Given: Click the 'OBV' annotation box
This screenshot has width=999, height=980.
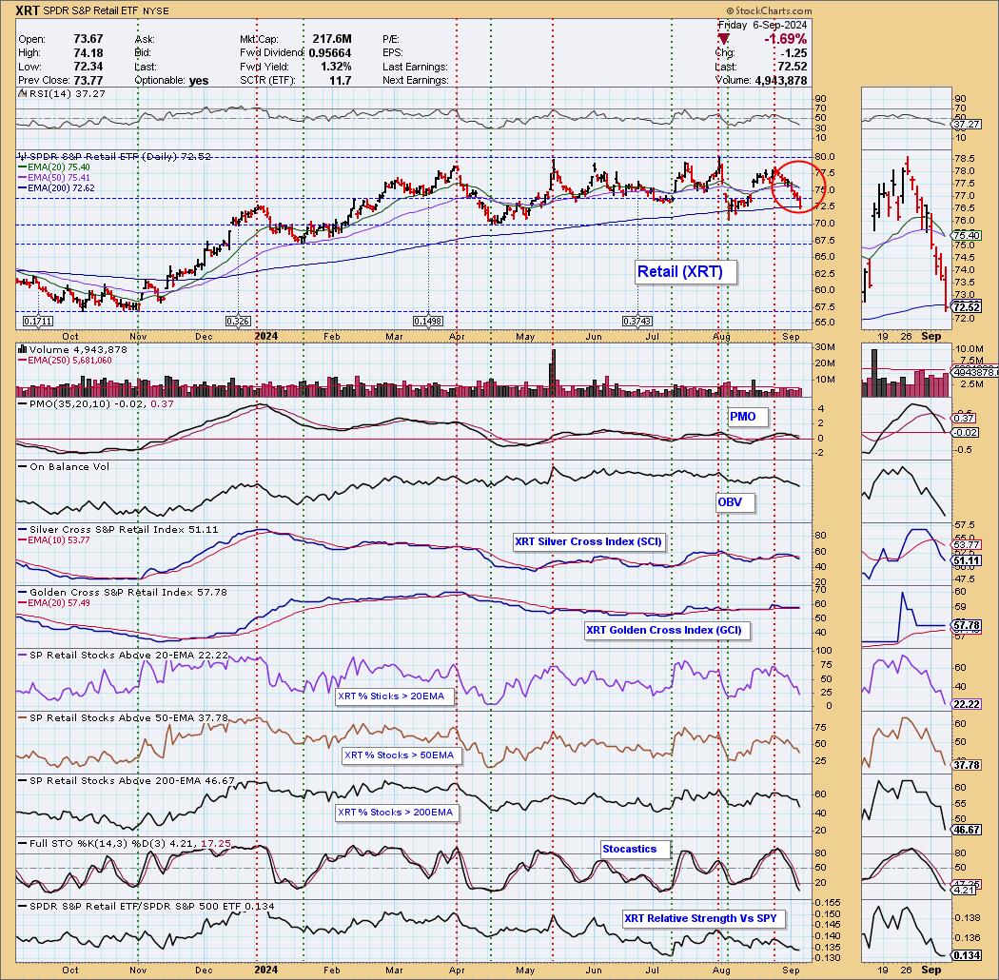Looking at the screenshot, I should (735, 502).
